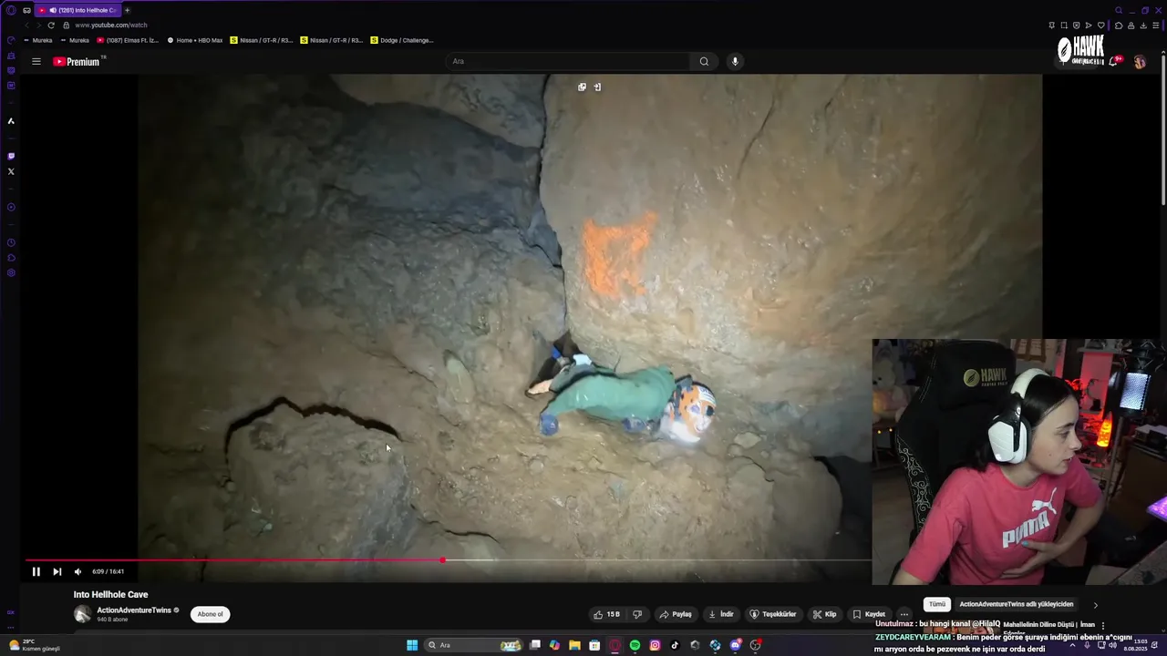This screenshot has width=1167, height=656.
Task: Open the picture-in-picture popout icon above video
Action: click(582, 87)
